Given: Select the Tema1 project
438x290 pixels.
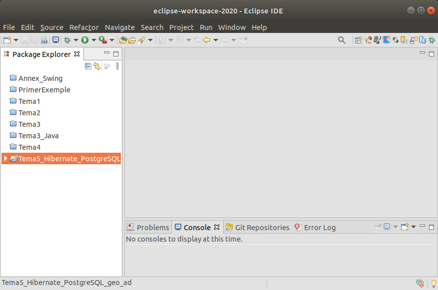Looking at the screenshot, I should (x=29, y=101).
